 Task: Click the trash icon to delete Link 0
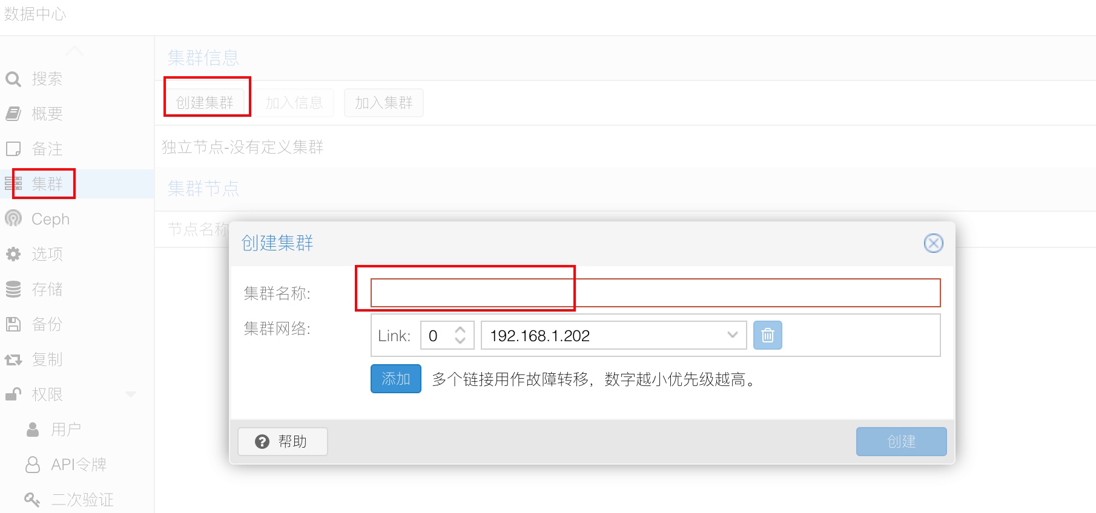pos(767,335)
